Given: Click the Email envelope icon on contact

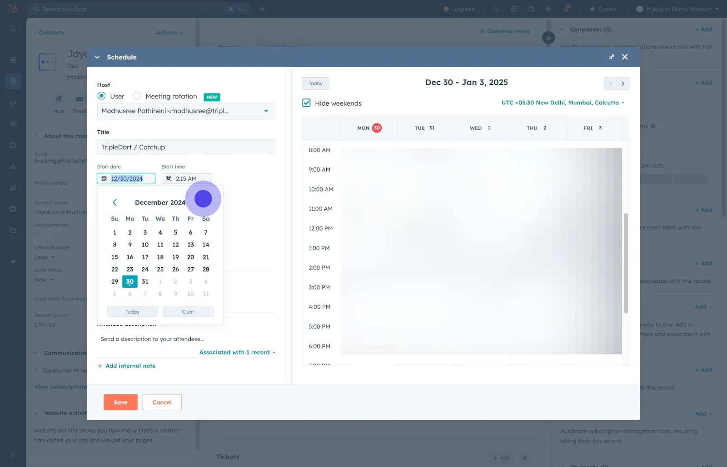Looking at the screenshot, I should (80, 99).
